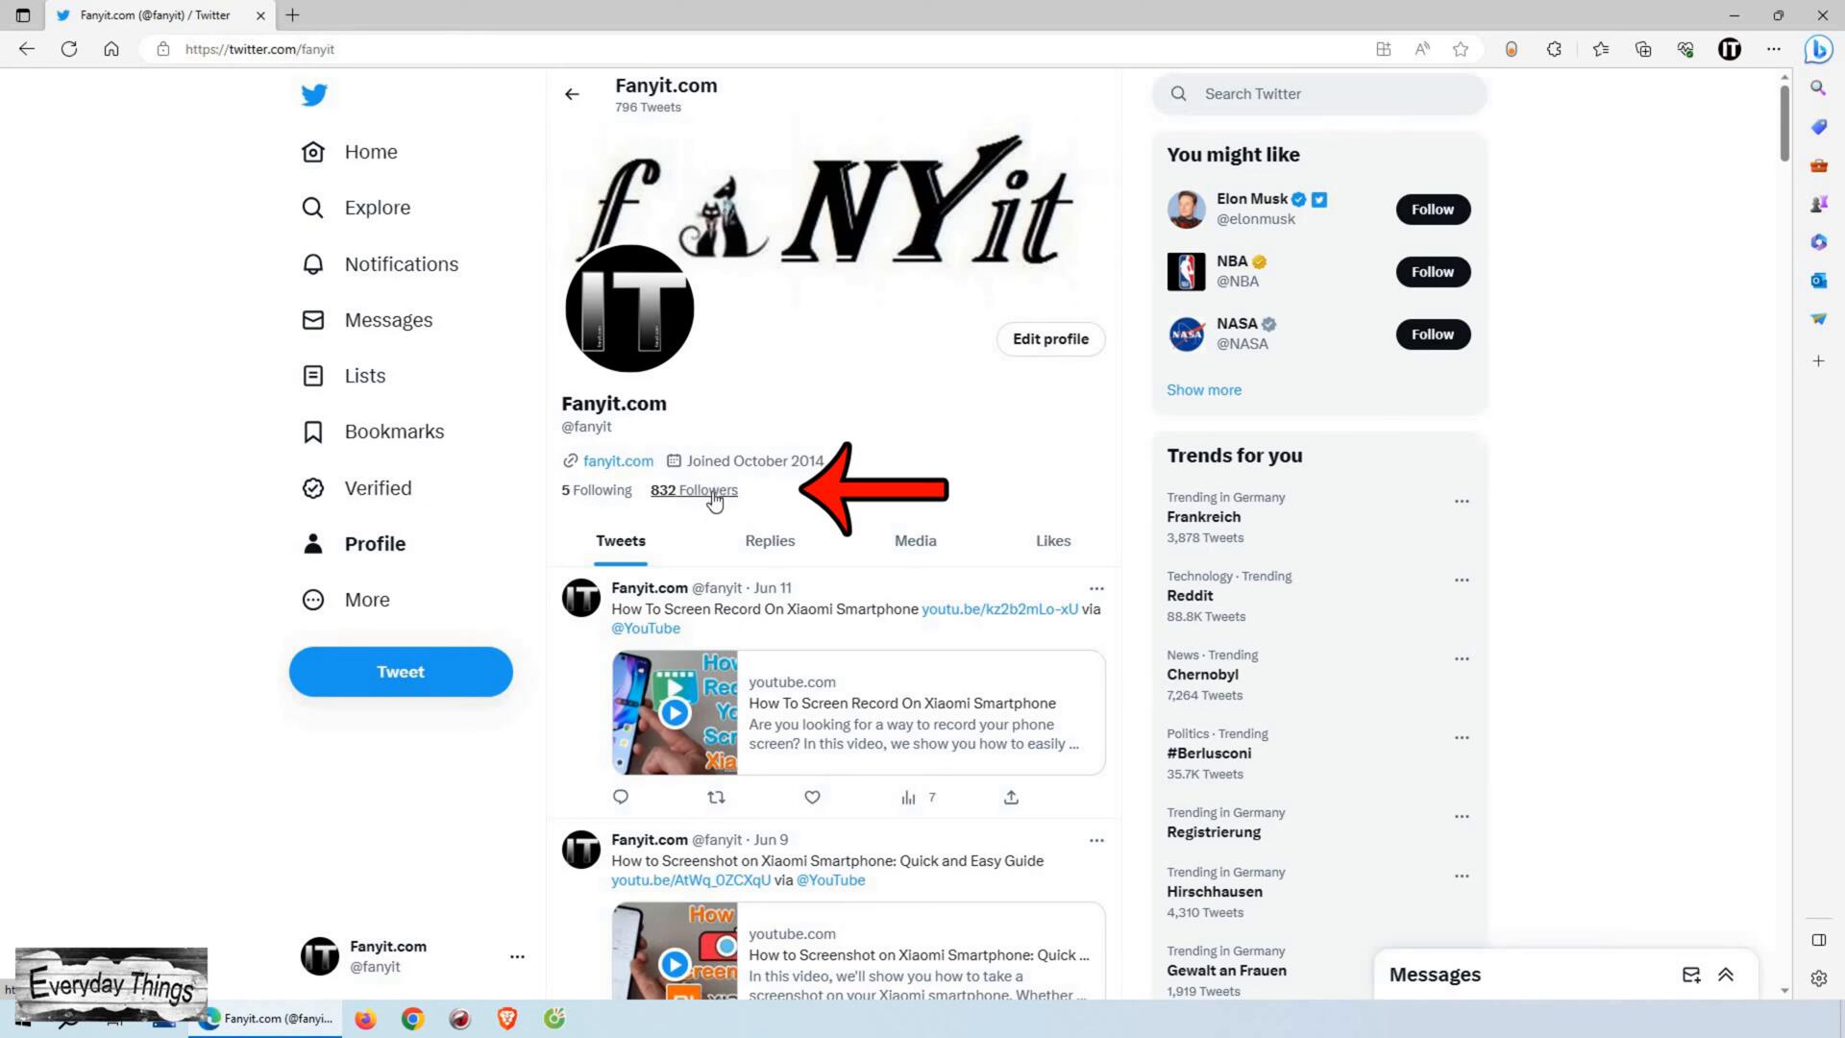Compose new message in Messages drawer
Viewport: 1845px width, 1038px height.
coord(1691,975)
